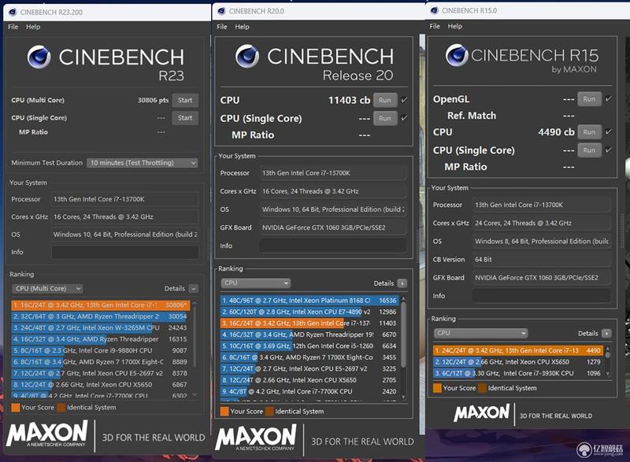
Task: Click the R23 OS field Windows 10
Action: coord(125,235)
